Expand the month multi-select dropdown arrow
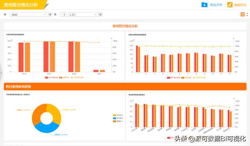The image size is (250, 146). pyautogui.click(x=95, y=14)
